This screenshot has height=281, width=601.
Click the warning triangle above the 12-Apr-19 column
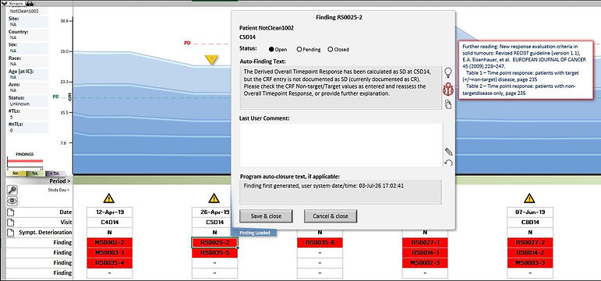click(x=109, y=198)
